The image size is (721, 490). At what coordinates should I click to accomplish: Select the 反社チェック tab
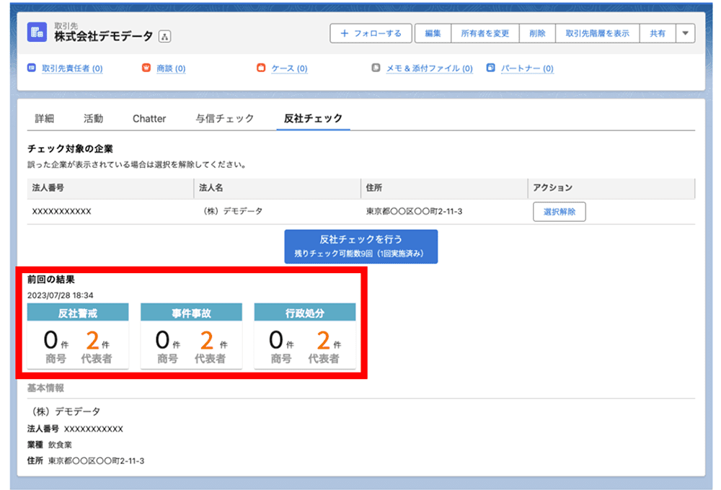(x=312, y=118)
